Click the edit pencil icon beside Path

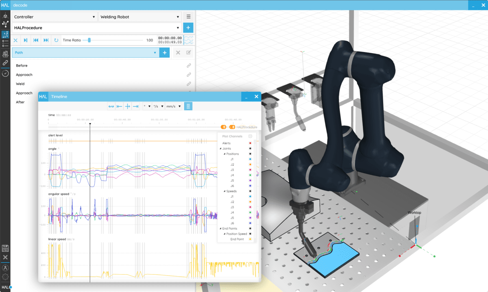[189, 53]
